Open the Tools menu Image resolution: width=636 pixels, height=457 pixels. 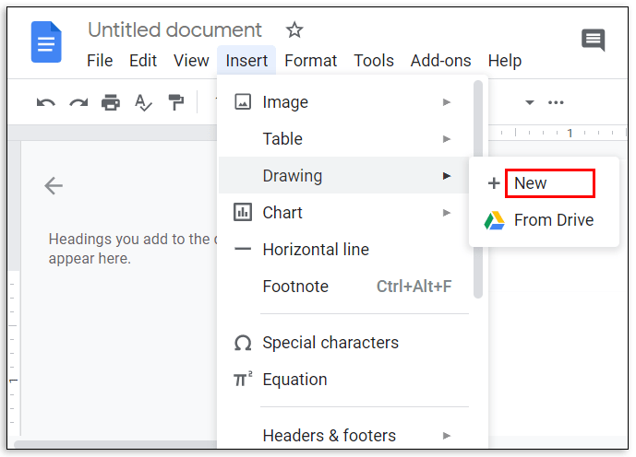(374, 61)
